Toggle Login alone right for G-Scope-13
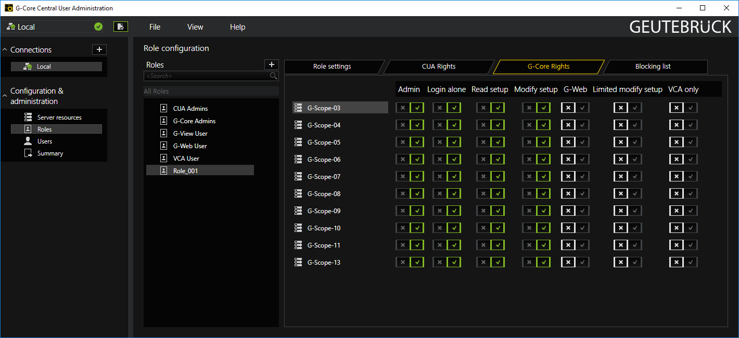Image resolution: width=739 pixels, height=338 pixels. [447, 262]
